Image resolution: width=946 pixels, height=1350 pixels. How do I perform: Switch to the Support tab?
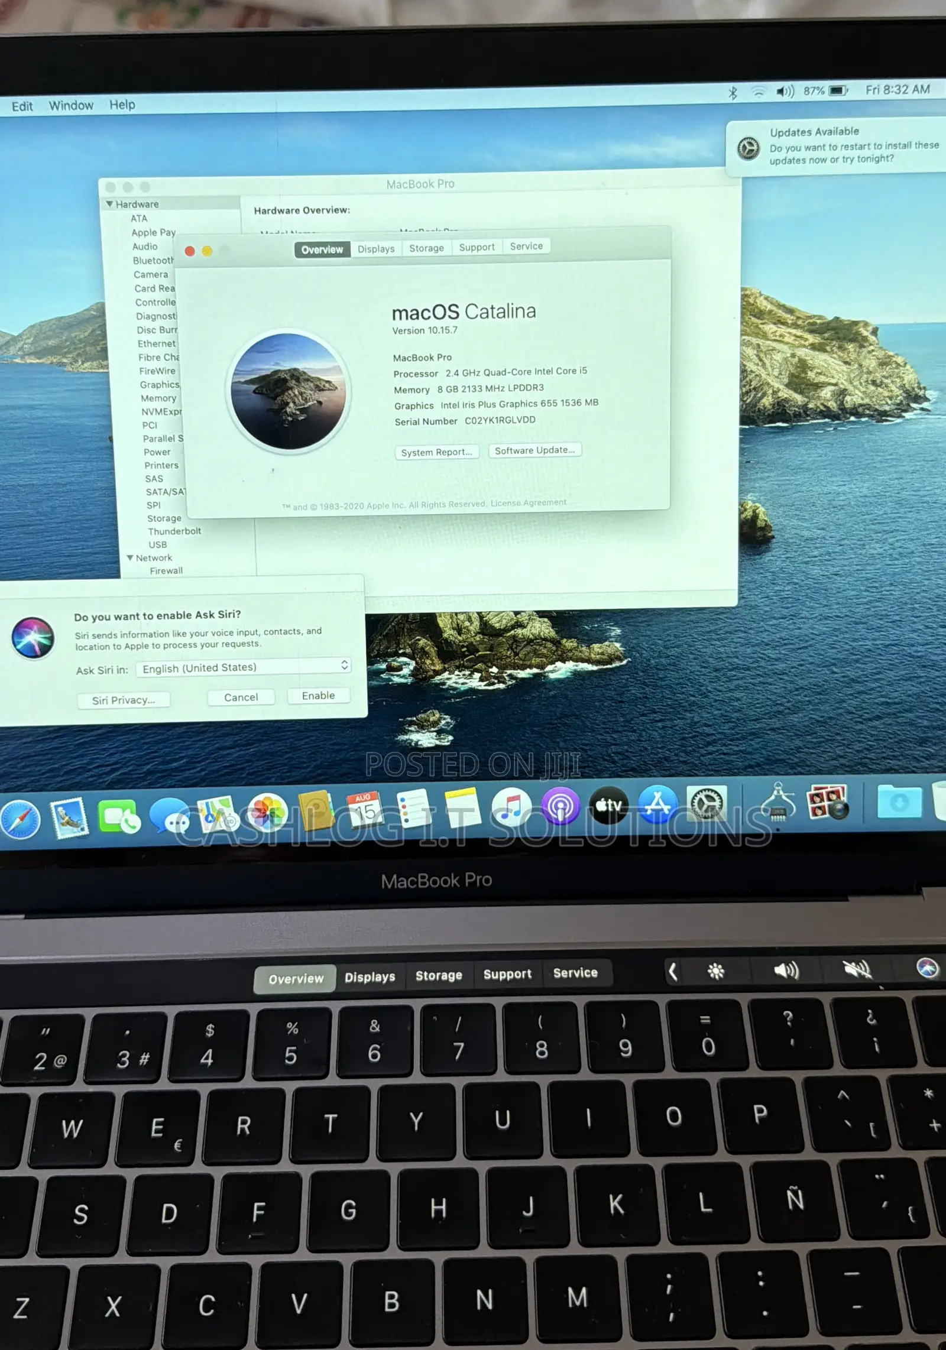click(x=477, y=247)
